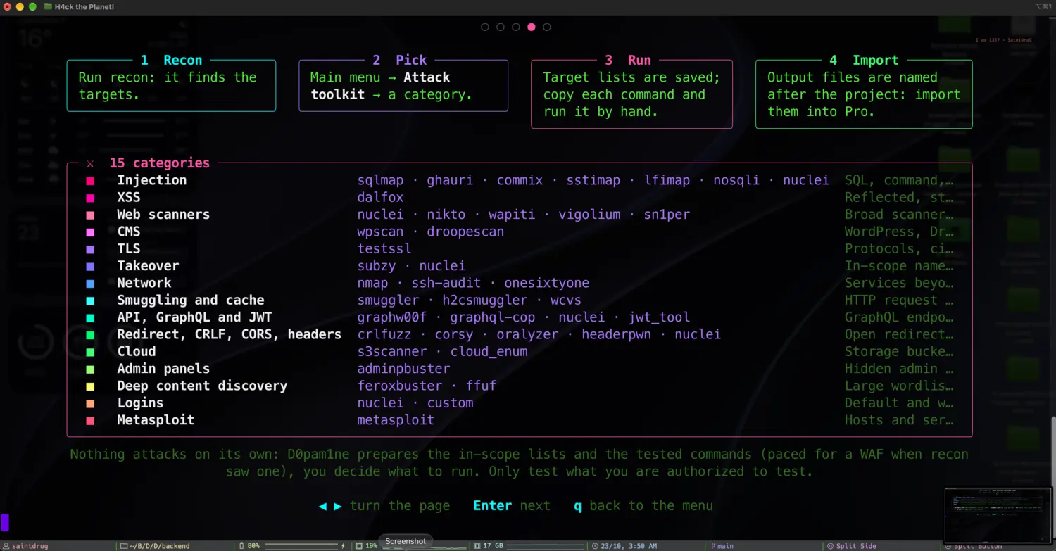Click 'jwt_tool' in the API row
This screenshot has height=551, width=1056.
(x=659, y=317)
